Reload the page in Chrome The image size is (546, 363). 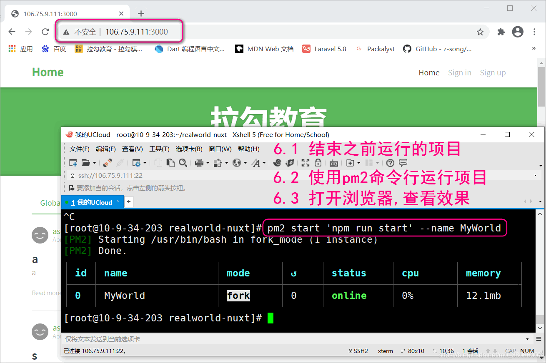[x=45, y=32]
